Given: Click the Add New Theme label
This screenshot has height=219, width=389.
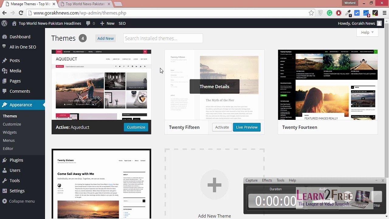Looking at the screenshot, I should [215, 216].
